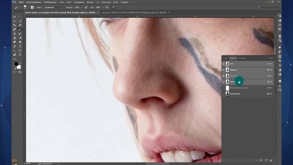Load channel as selection in Channels panel

pyautogui.click(x=256, y=160)
